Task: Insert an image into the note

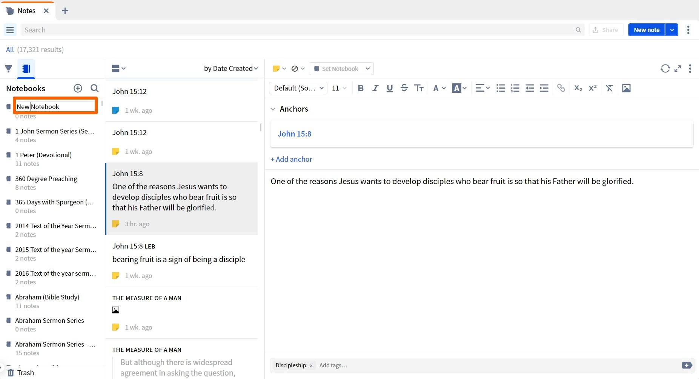Action: tap(626, 88)
